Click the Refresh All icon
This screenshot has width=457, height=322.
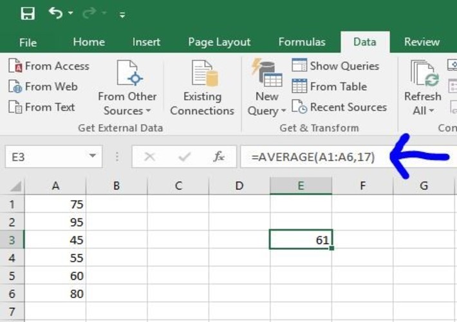[425, 73]
